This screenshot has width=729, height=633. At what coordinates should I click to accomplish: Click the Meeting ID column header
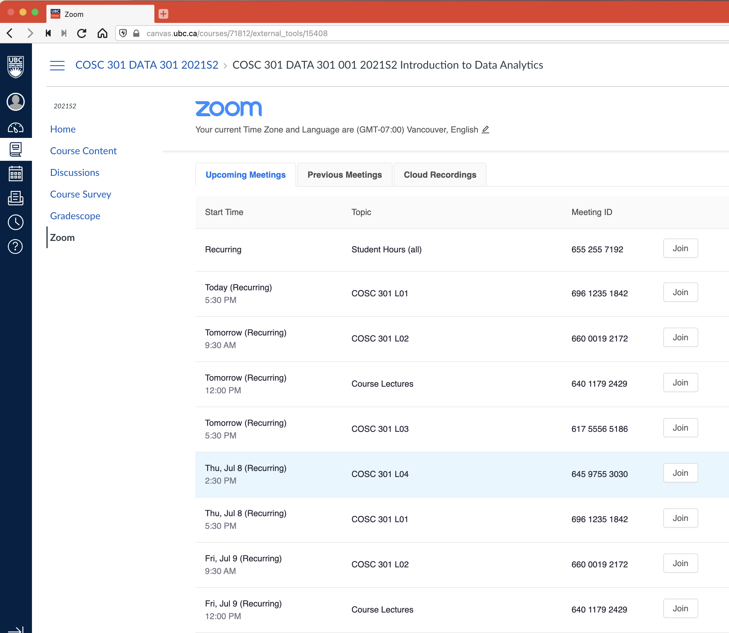[592, 212]
